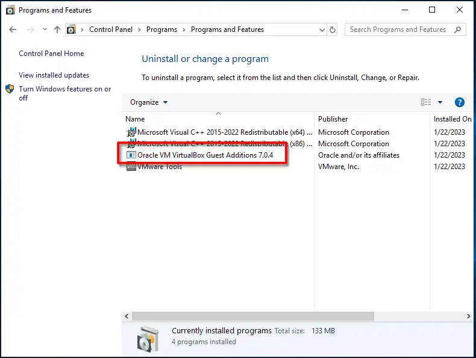Screen dimensions: 476x358
Task: Open the Organize dropdown menu
Action: 149,102
